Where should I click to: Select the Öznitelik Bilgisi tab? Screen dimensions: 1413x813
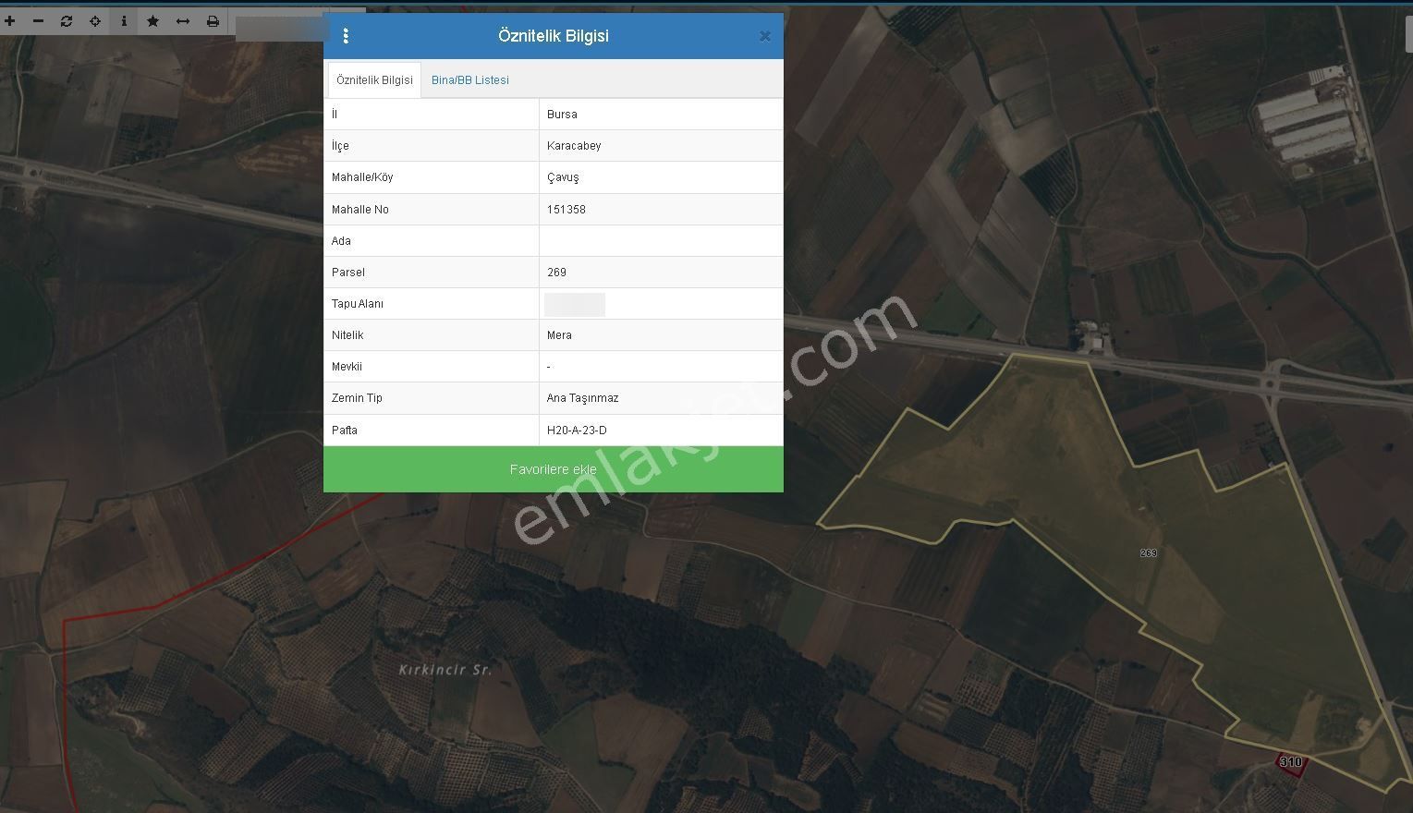click(374, 80)
